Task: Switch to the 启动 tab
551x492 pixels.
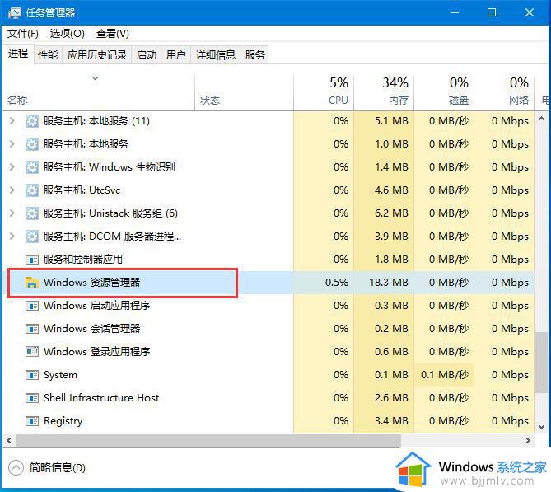Action: (x=147, y=55)
